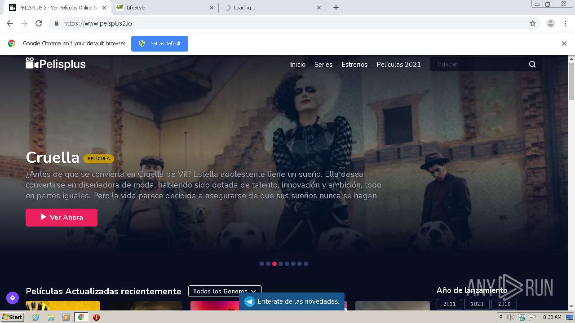This screenshot has height=323, width=575.
Task: Open Chrome three-dot menu
Action: coord(565,23)
